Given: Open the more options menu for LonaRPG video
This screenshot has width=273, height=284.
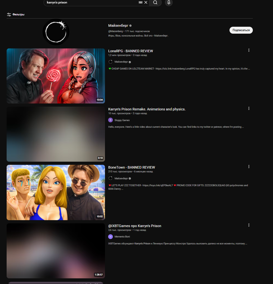Looking at the screenshot, I should (x=249, y=50).
